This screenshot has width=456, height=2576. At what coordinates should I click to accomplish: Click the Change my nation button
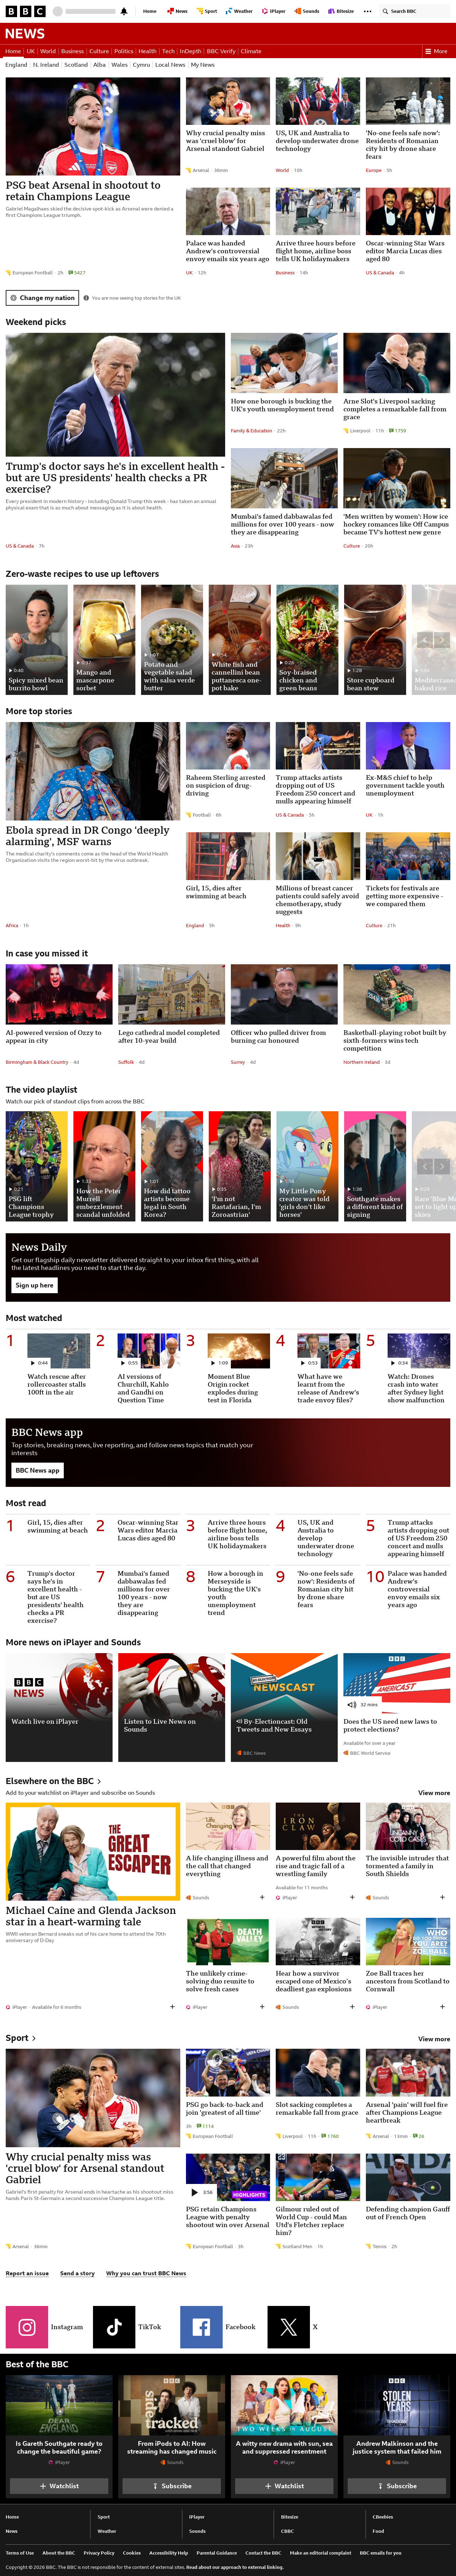pos(43,298)
